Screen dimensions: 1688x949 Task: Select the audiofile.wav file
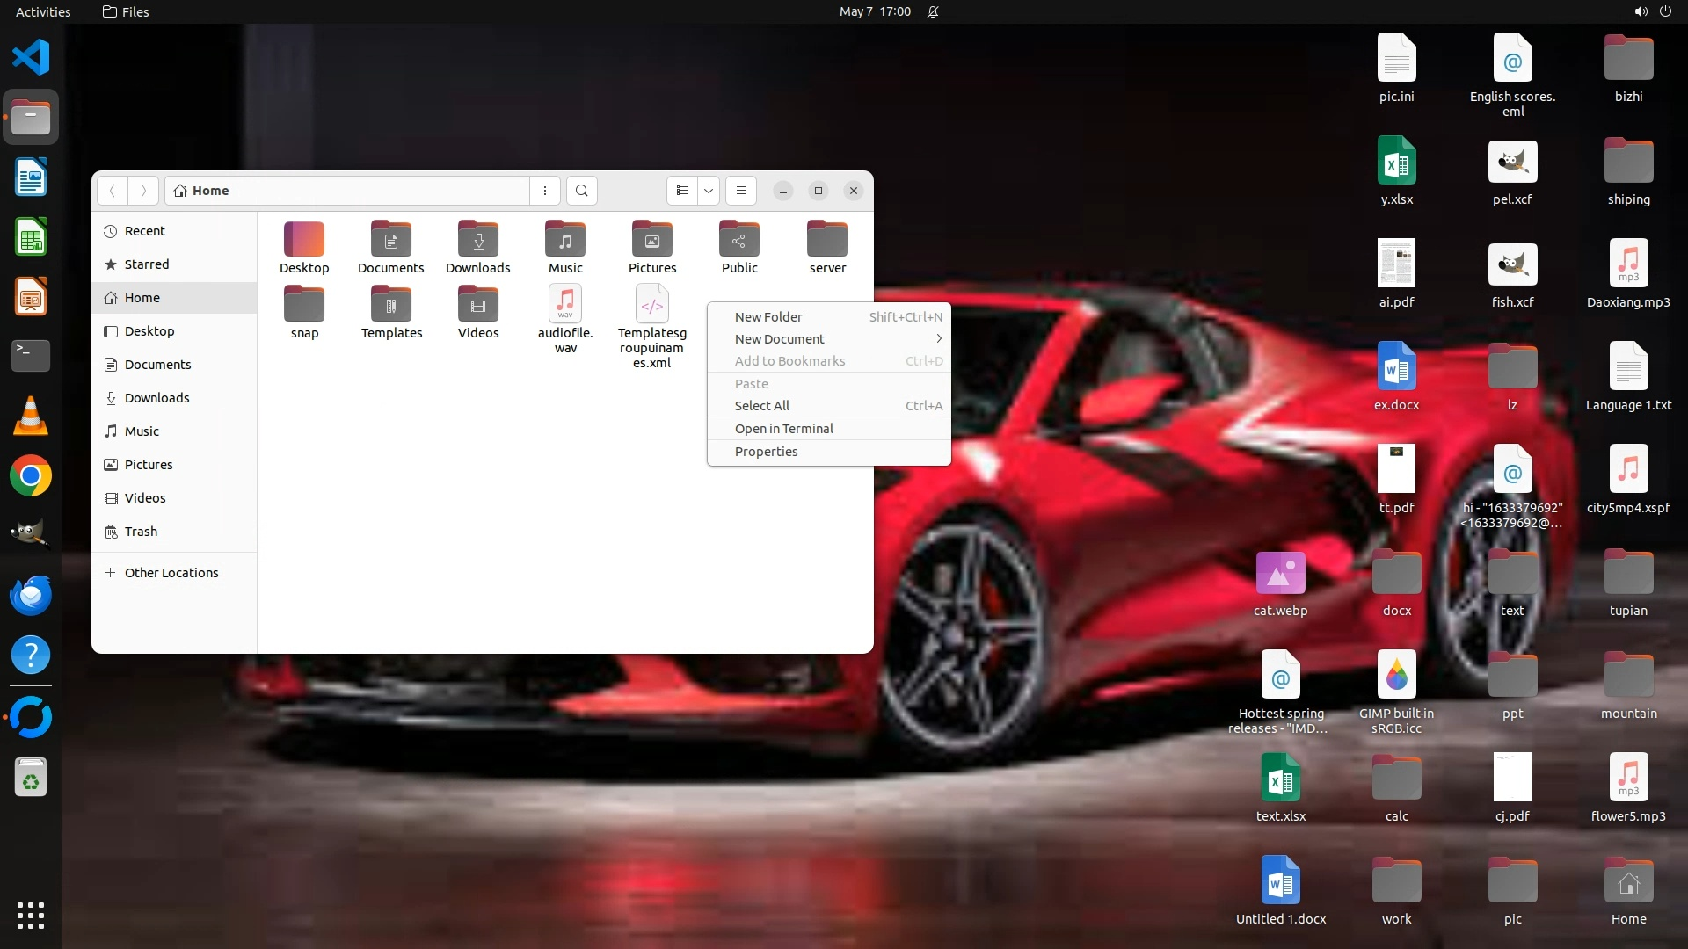point(565,305)
